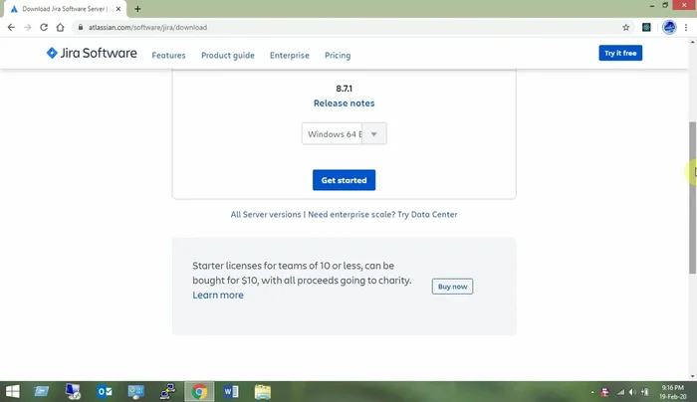The height and width of the screenshot is (402, 697).
Task: Show hidden system tray icons
Action: pyautogui.click(x=592, y=392)
